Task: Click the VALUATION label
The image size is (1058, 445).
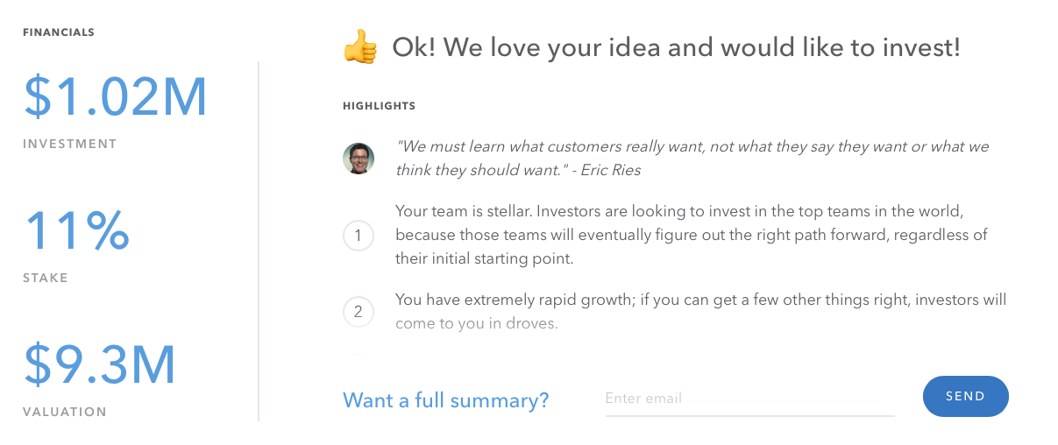Action: click(x=65, y=412)
